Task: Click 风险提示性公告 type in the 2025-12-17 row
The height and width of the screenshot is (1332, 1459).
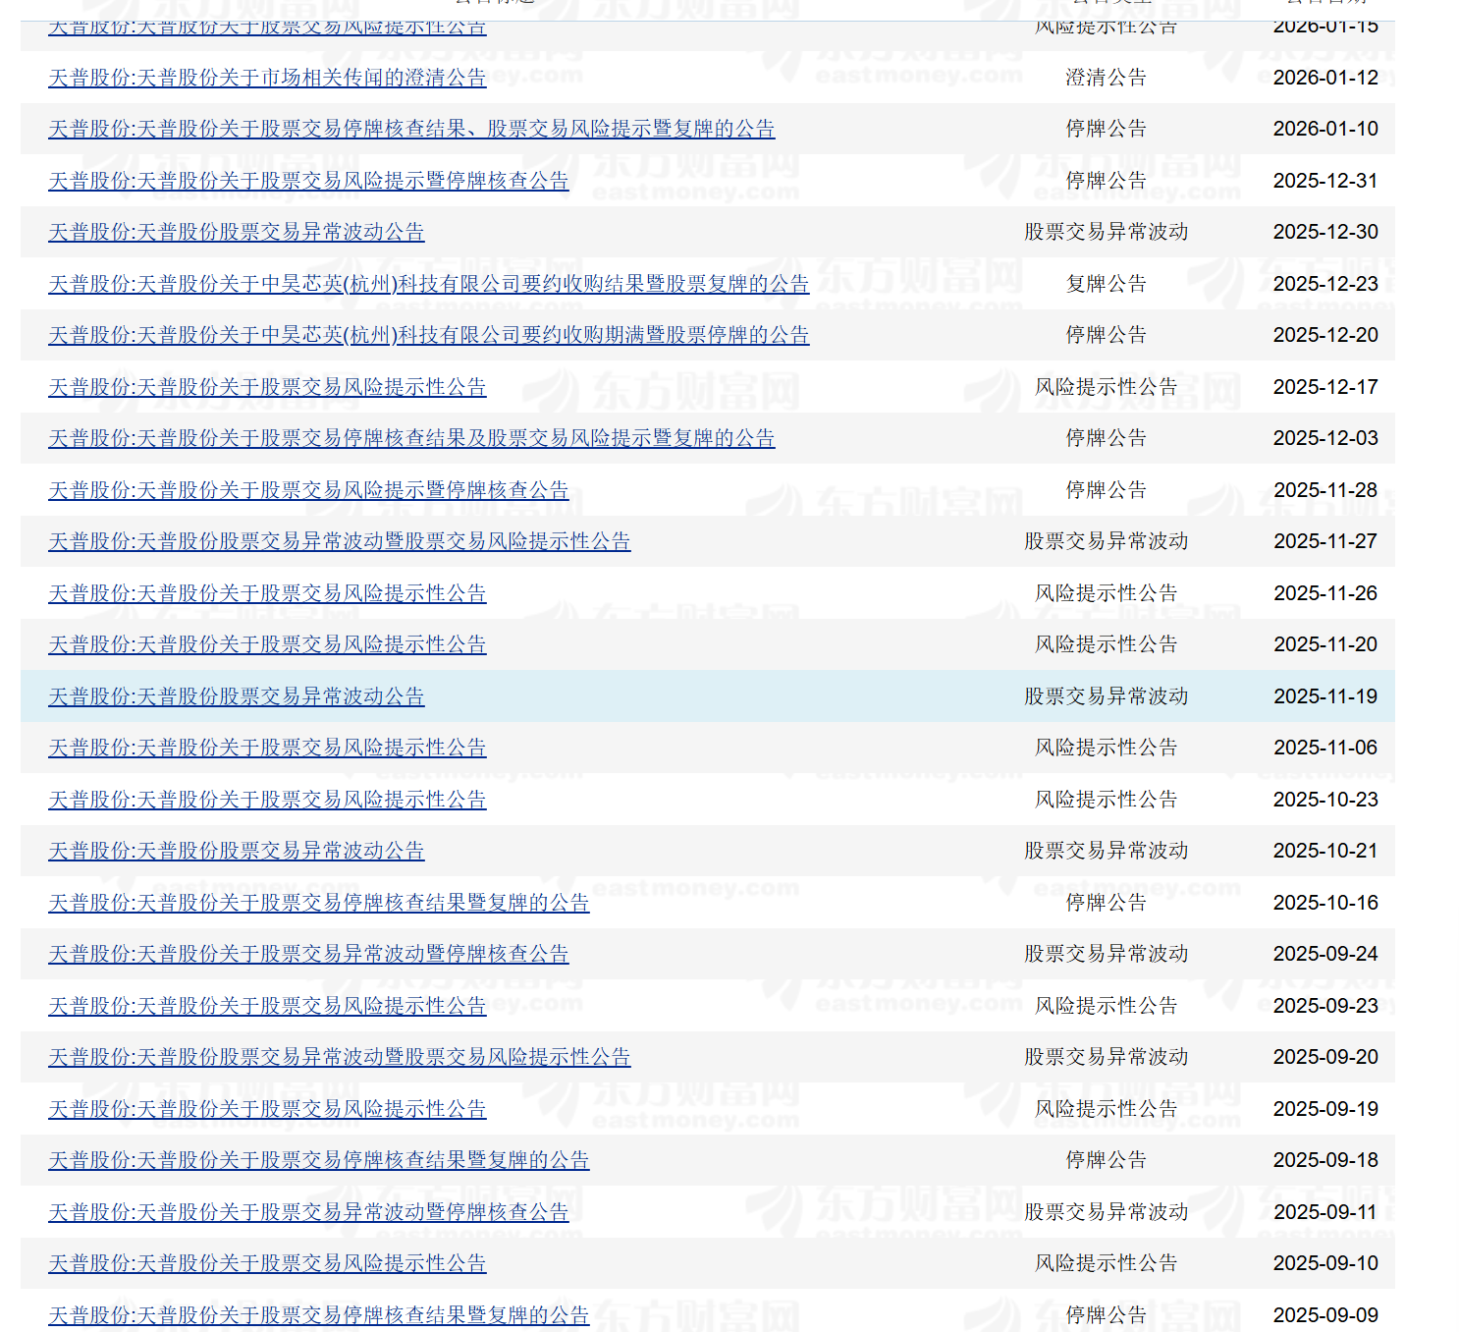Action: point(1107,387)
